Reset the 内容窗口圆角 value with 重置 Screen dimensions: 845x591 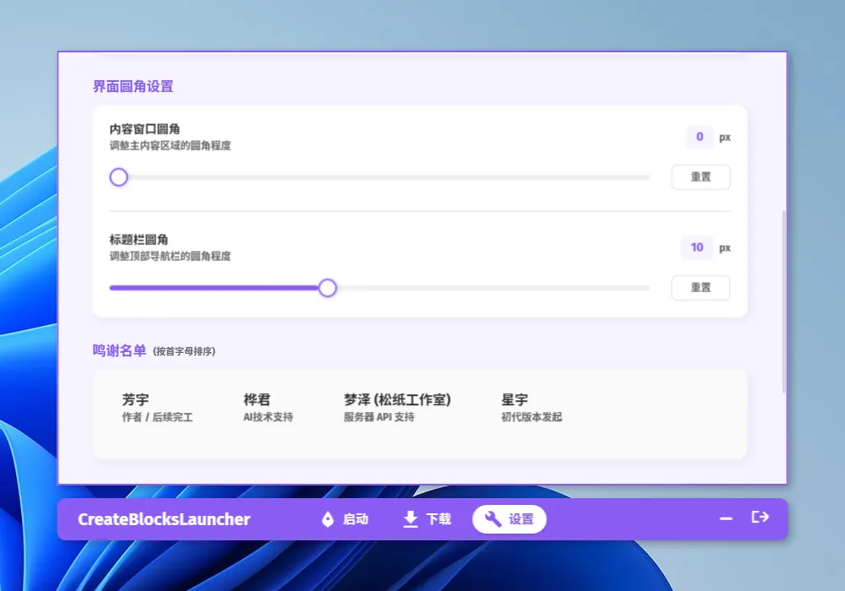pyautogui.click(x=701, y=176)
